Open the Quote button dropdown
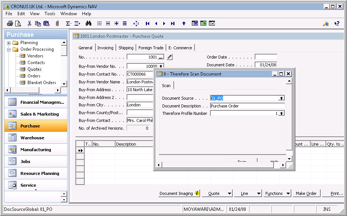Viewport: 347px width, 216px height. (229, 193)
